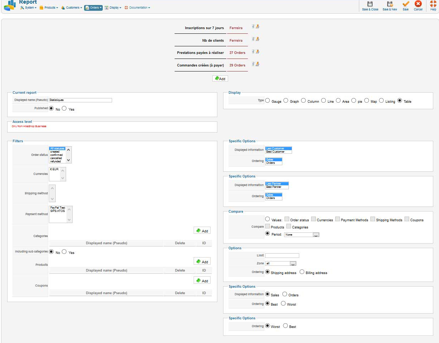The width and height of the screenshot is (439, 343).
Task: Click the HikaShop logo icon beside Report
Action: coord(10,5)
